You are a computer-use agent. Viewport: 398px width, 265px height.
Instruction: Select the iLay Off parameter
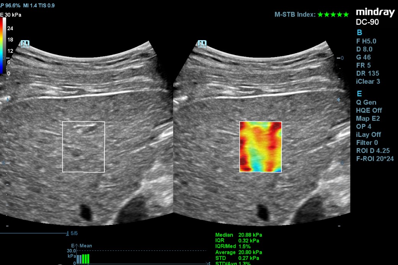[368, 135]
